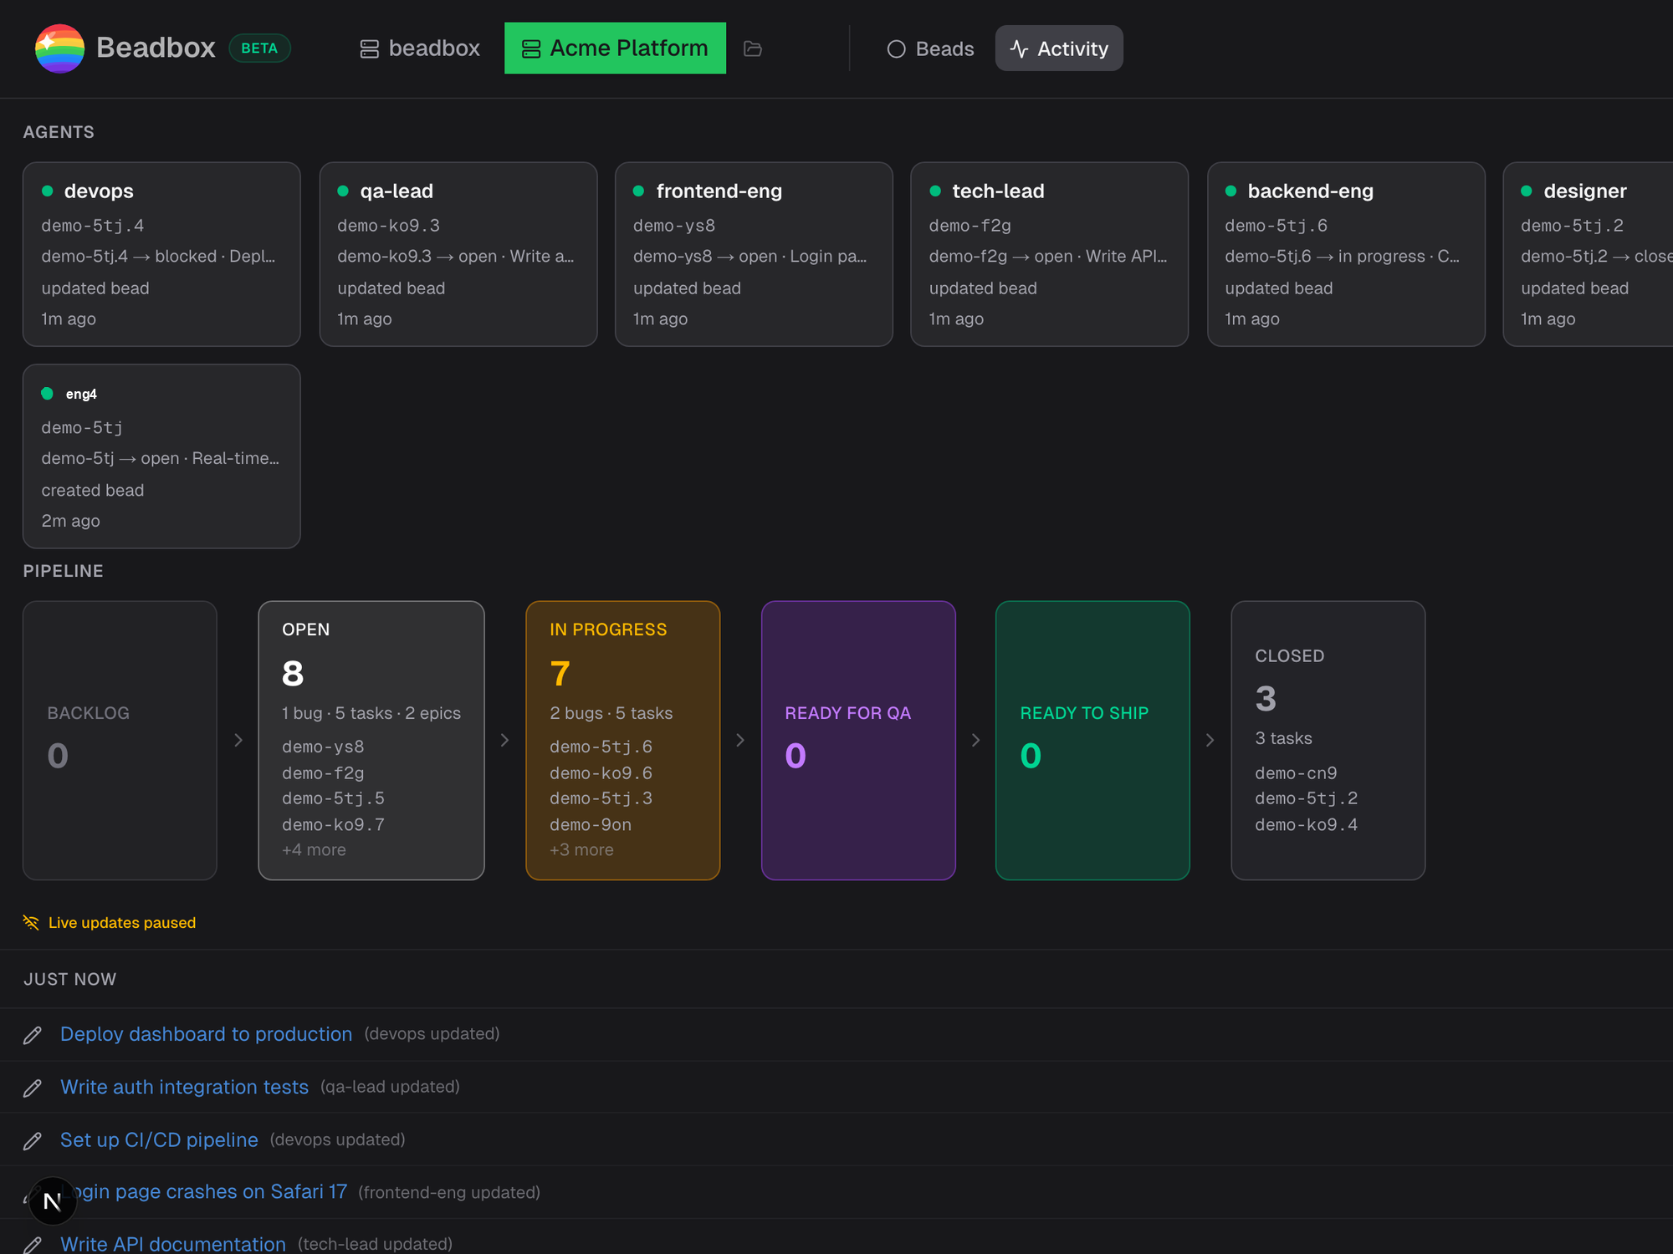Click the Beadbox rainbow logo
Screen dimensions: 1673x1254
[x=59, y=48]
